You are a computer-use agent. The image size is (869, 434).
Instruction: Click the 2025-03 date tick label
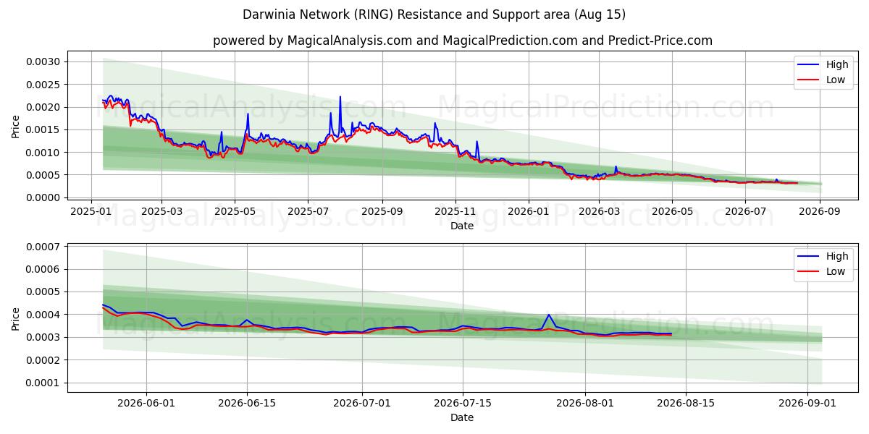point(161,211)
